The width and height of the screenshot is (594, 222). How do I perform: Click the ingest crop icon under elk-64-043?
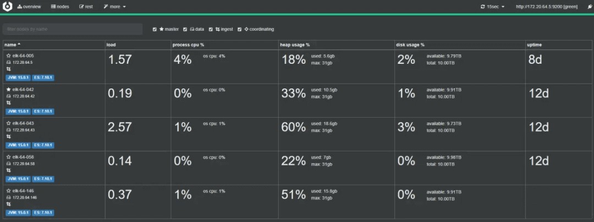point(8,136)
